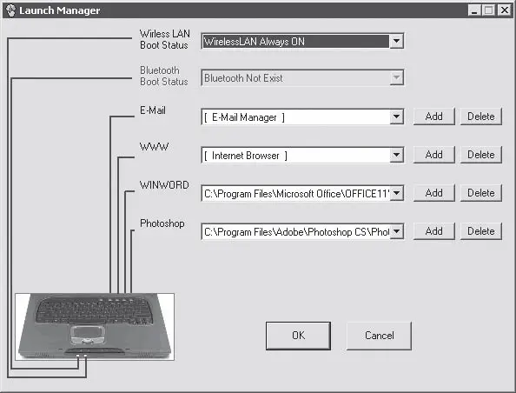Click the Launch Manager title bar icon
Viewport: 516px width, 393px height.
coord(11,10)
